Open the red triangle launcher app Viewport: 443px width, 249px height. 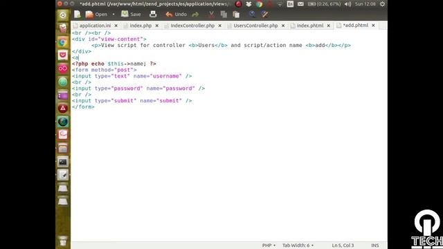click(x=63, y=109)
